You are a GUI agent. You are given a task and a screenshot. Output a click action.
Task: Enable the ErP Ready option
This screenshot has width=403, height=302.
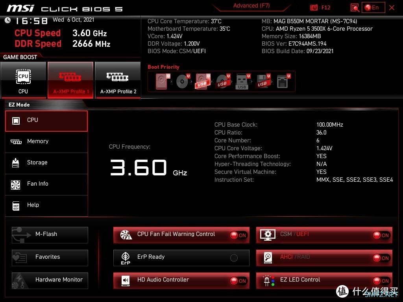[x=181, y=258]
